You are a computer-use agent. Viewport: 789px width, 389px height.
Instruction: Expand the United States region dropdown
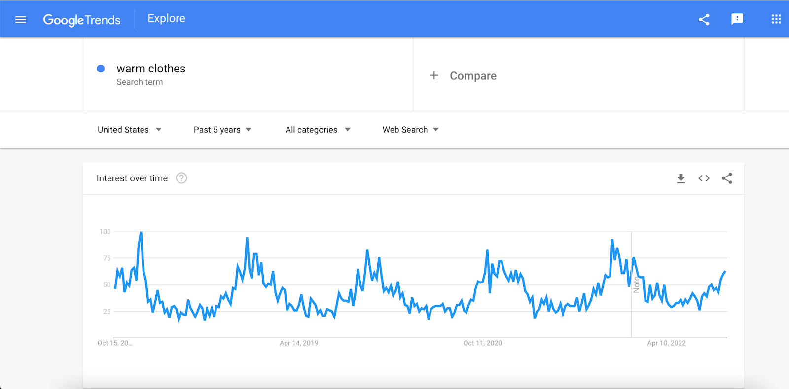pyautogui.click(x=129, y=130)
